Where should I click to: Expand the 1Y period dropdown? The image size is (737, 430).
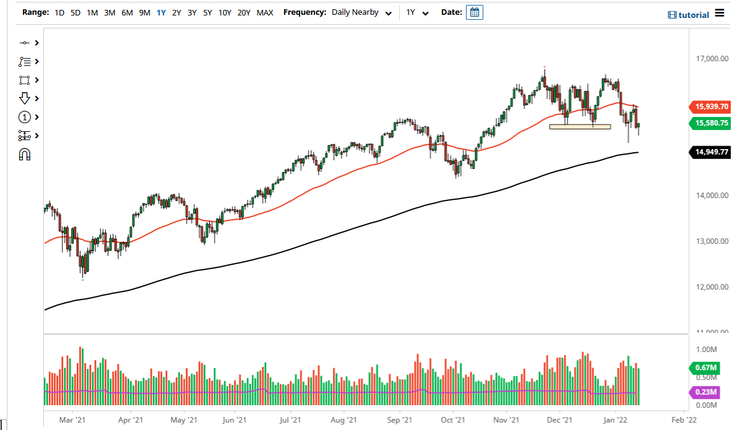(425, 12)
